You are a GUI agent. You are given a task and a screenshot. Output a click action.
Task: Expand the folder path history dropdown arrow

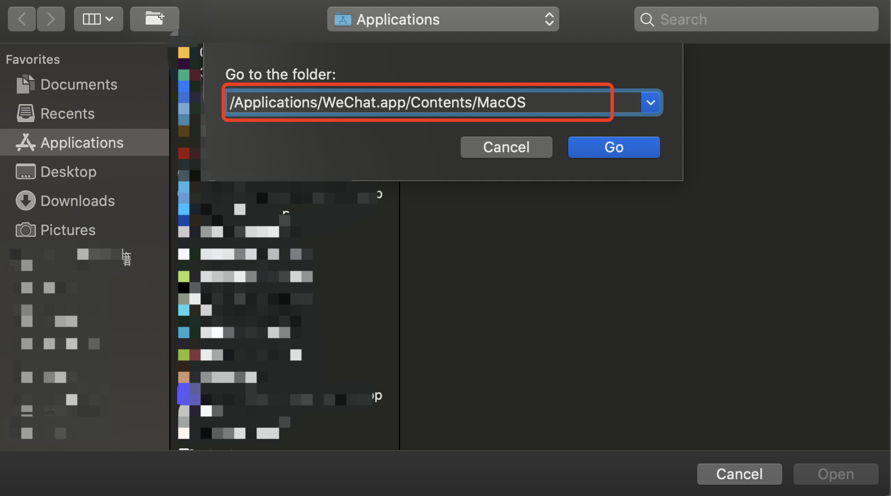coord(651,102)
